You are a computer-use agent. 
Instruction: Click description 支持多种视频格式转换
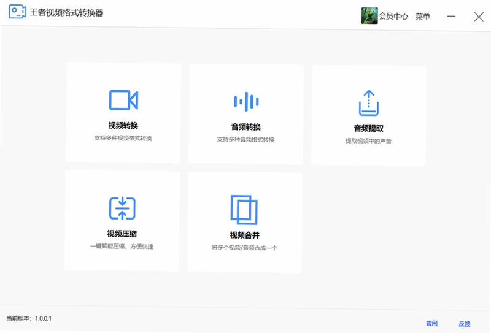click(x=123, y=138)
